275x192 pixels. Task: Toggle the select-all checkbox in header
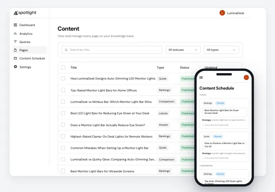point(63,68)
